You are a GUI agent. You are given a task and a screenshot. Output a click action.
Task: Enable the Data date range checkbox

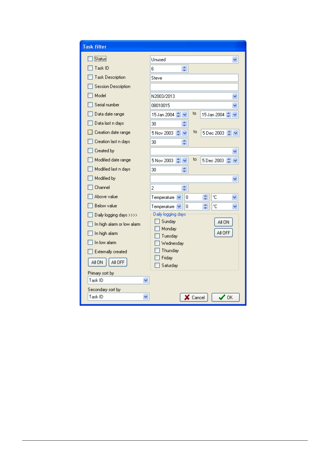[90, 114]
